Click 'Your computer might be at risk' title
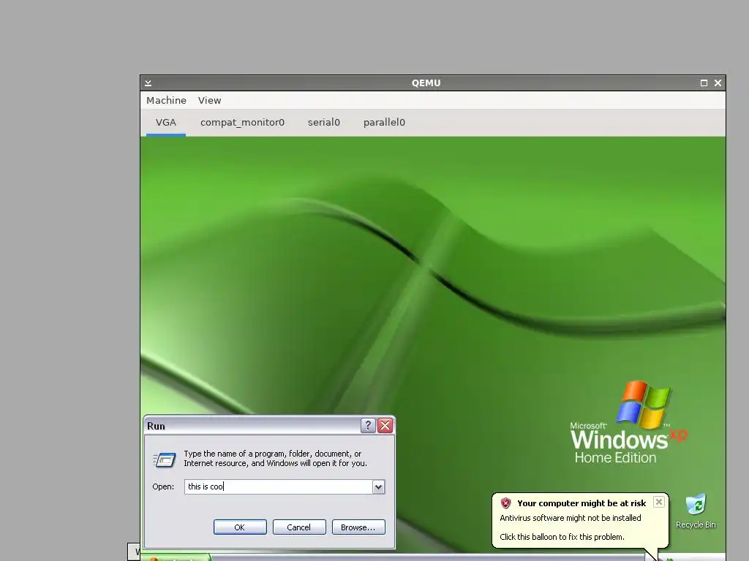 pyautogui.click(x=581, y=503)
